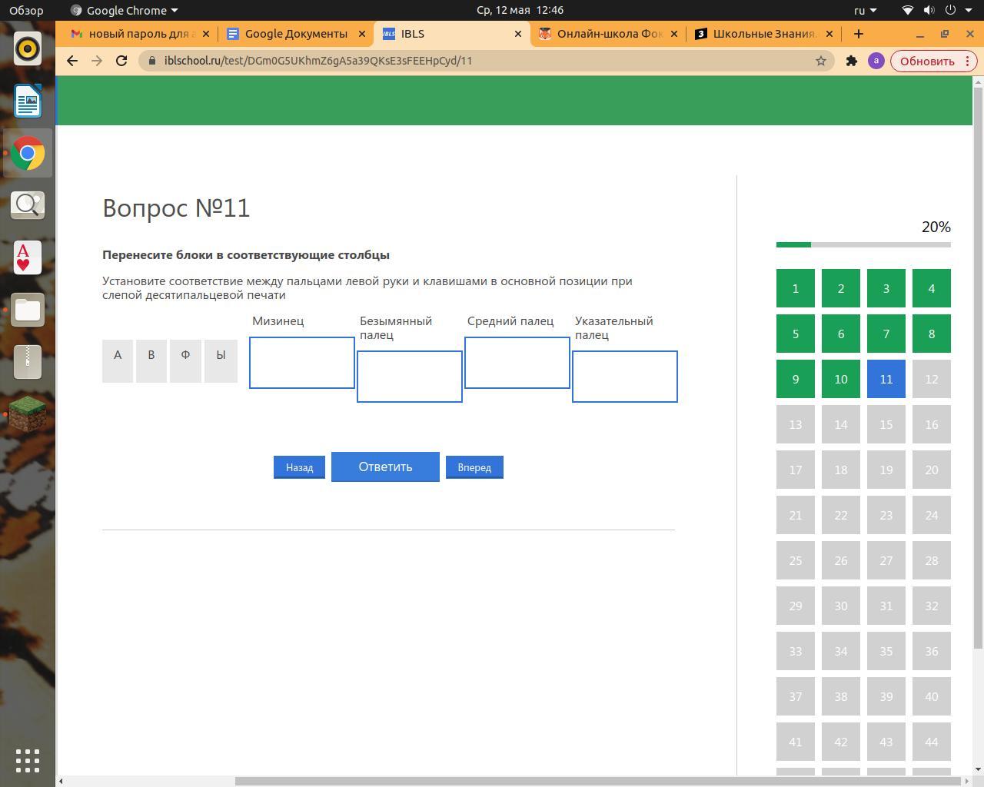Close the IBLS tab
984x787 pixels.
tap(518, 34)
